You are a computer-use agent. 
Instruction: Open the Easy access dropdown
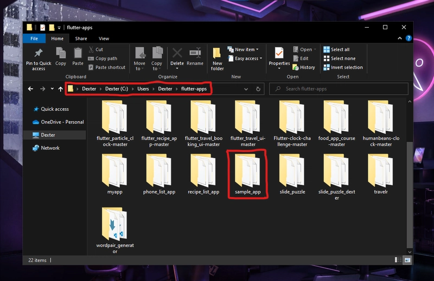tap(248, 58)
